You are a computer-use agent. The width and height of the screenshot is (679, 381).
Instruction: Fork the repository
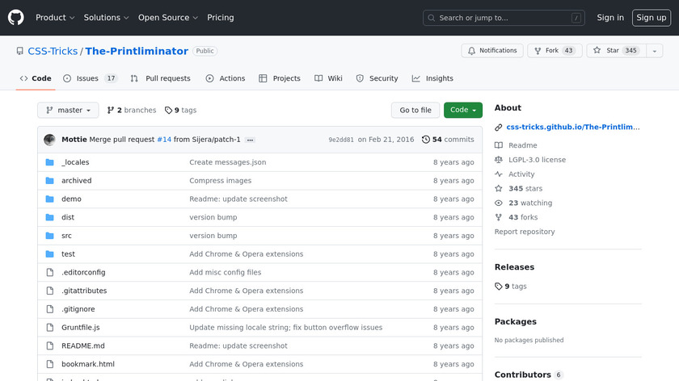pos(554,51)
